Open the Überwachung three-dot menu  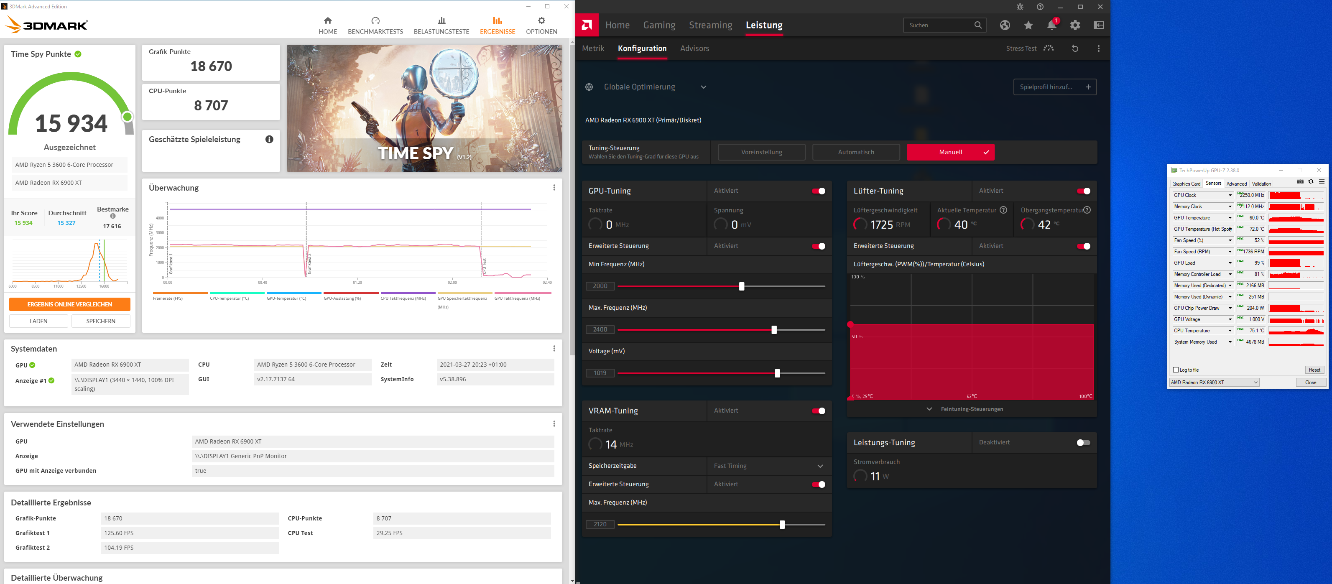(x=554, y=188)
